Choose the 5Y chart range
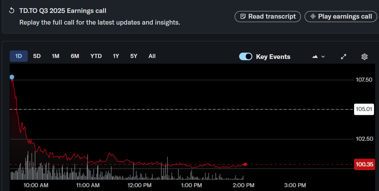 (x=134, y=56)
